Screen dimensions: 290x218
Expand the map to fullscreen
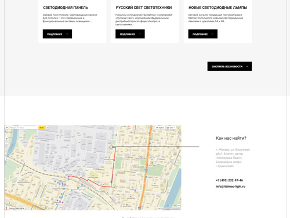click(x=179, y=128)
